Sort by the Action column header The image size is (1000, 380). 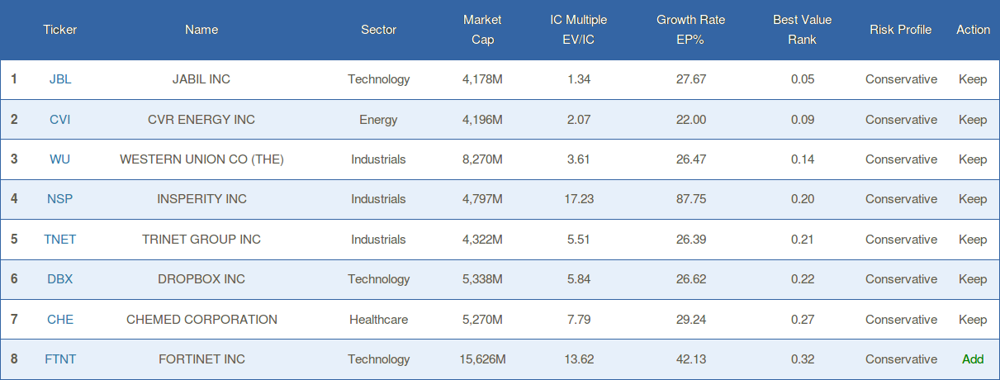[974, 30]
